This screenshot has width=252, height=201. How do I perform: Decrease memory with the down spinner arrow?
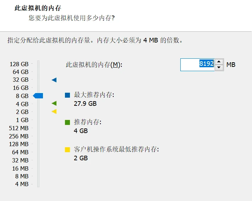click(219, 67)
